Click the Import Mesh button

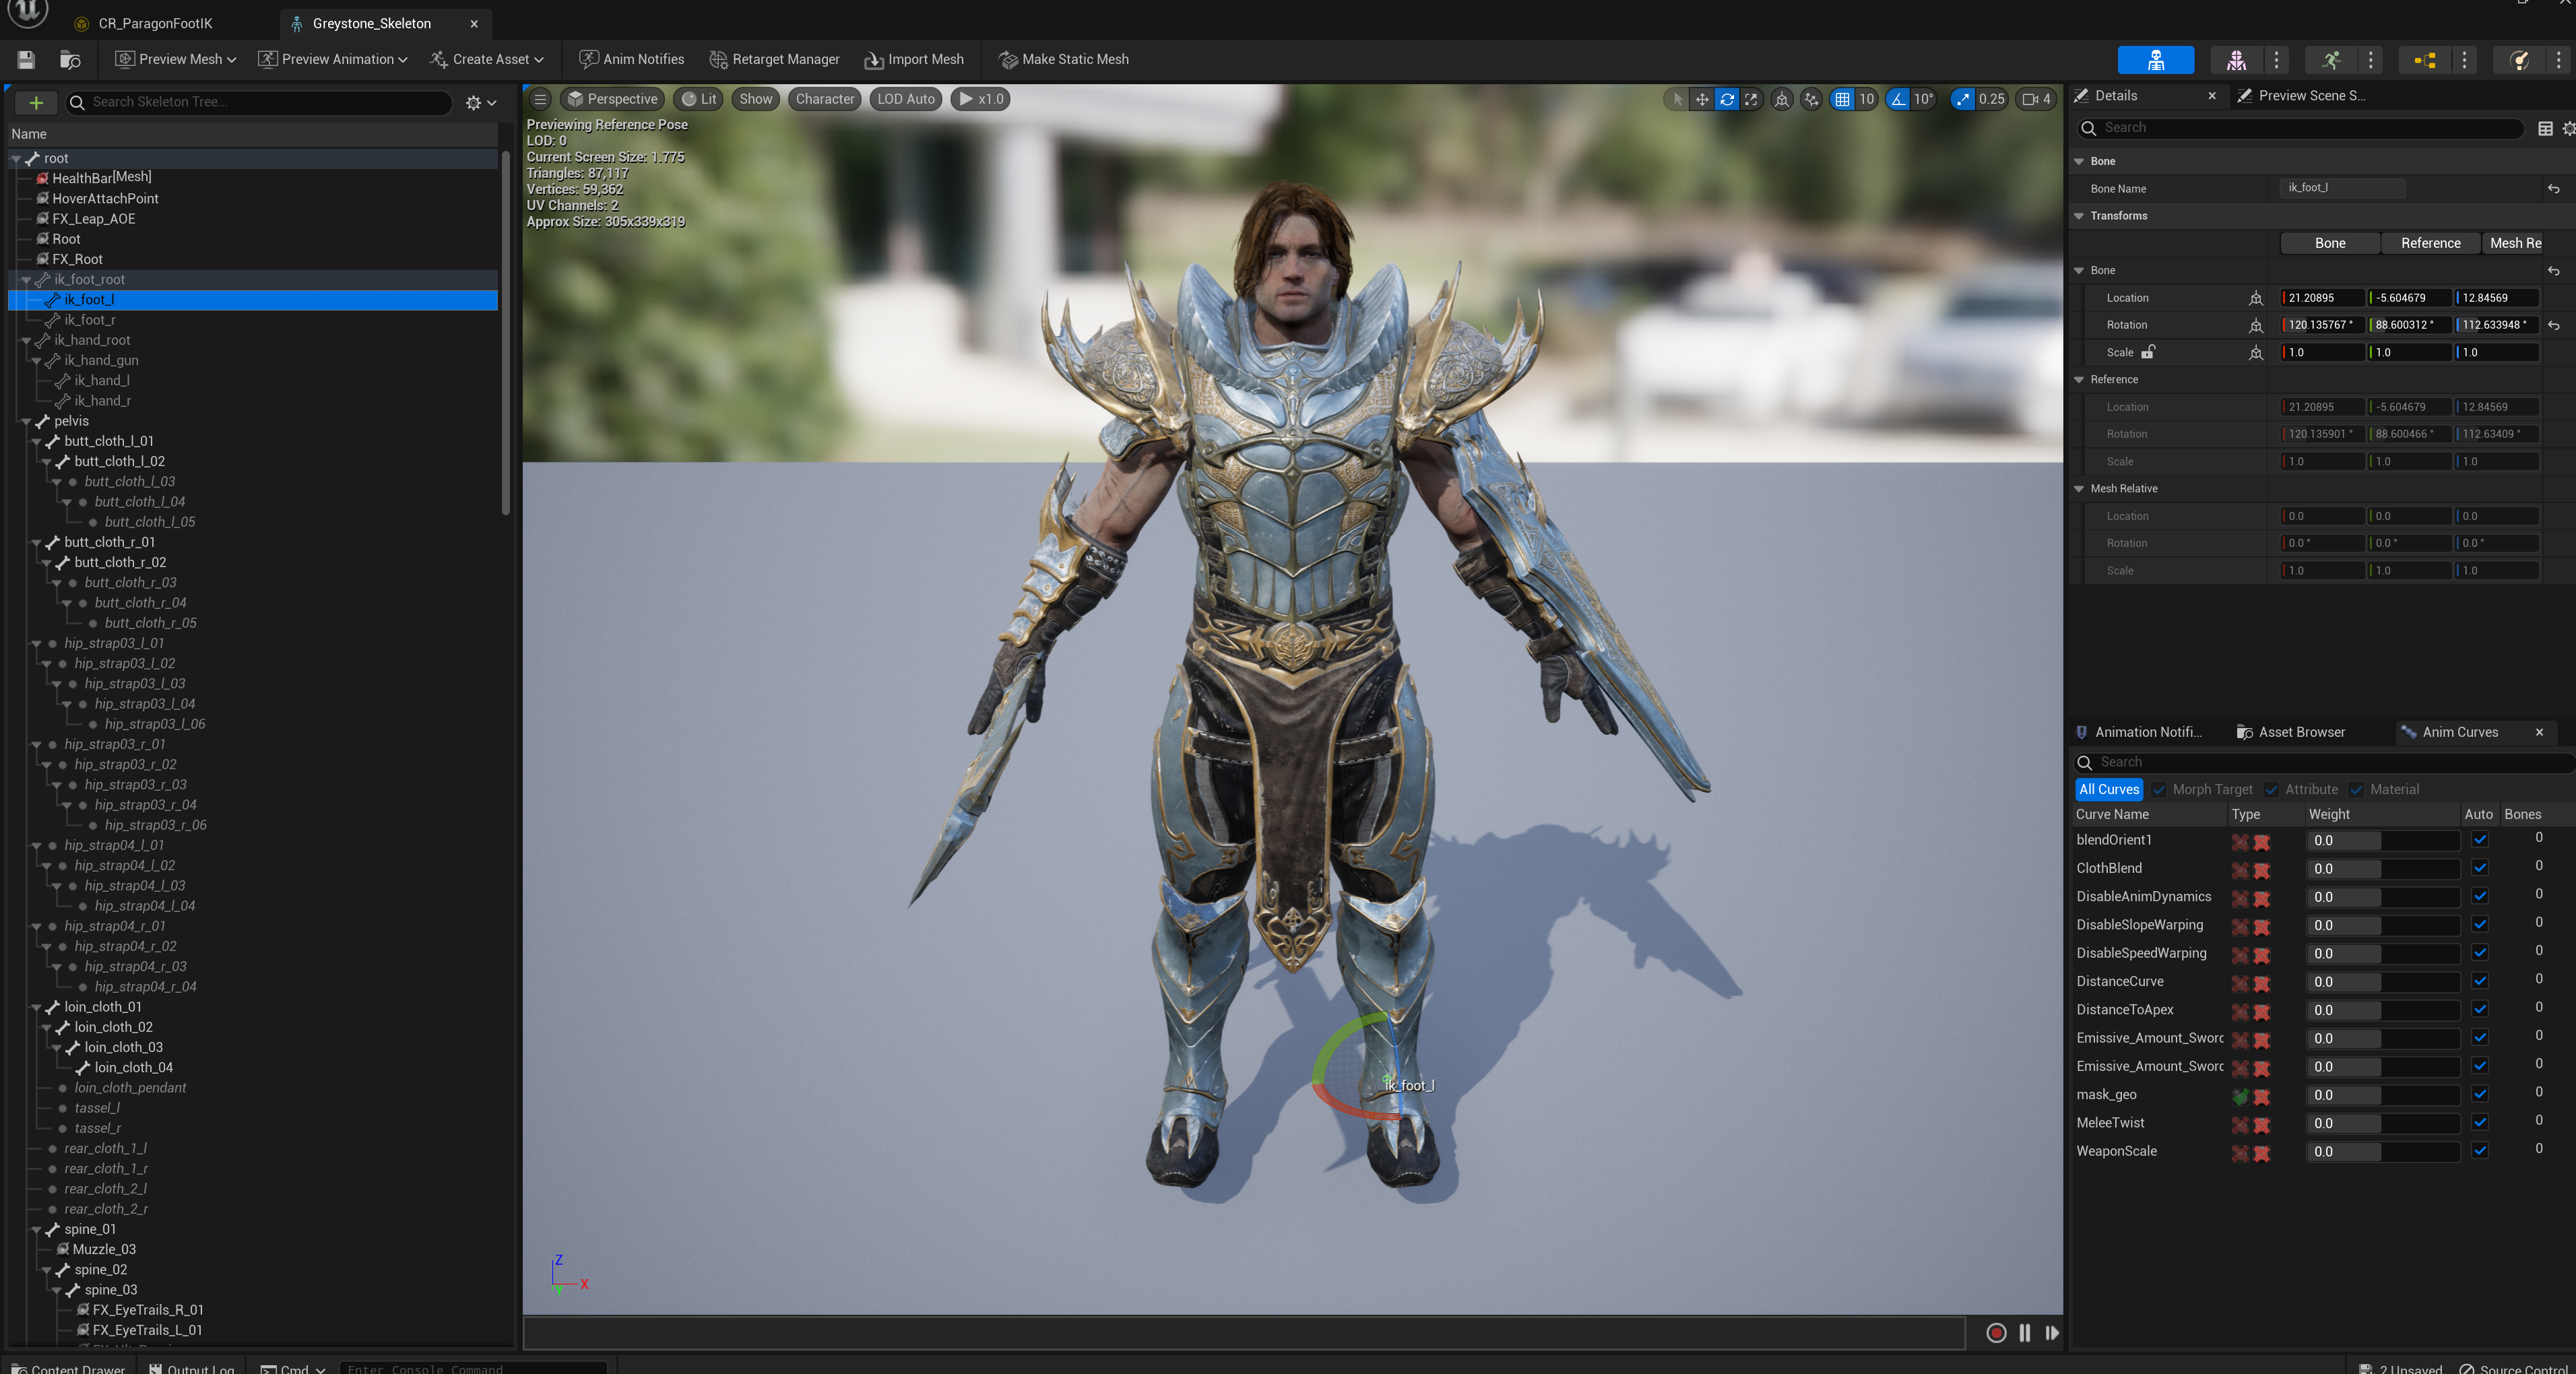(914, 60)
